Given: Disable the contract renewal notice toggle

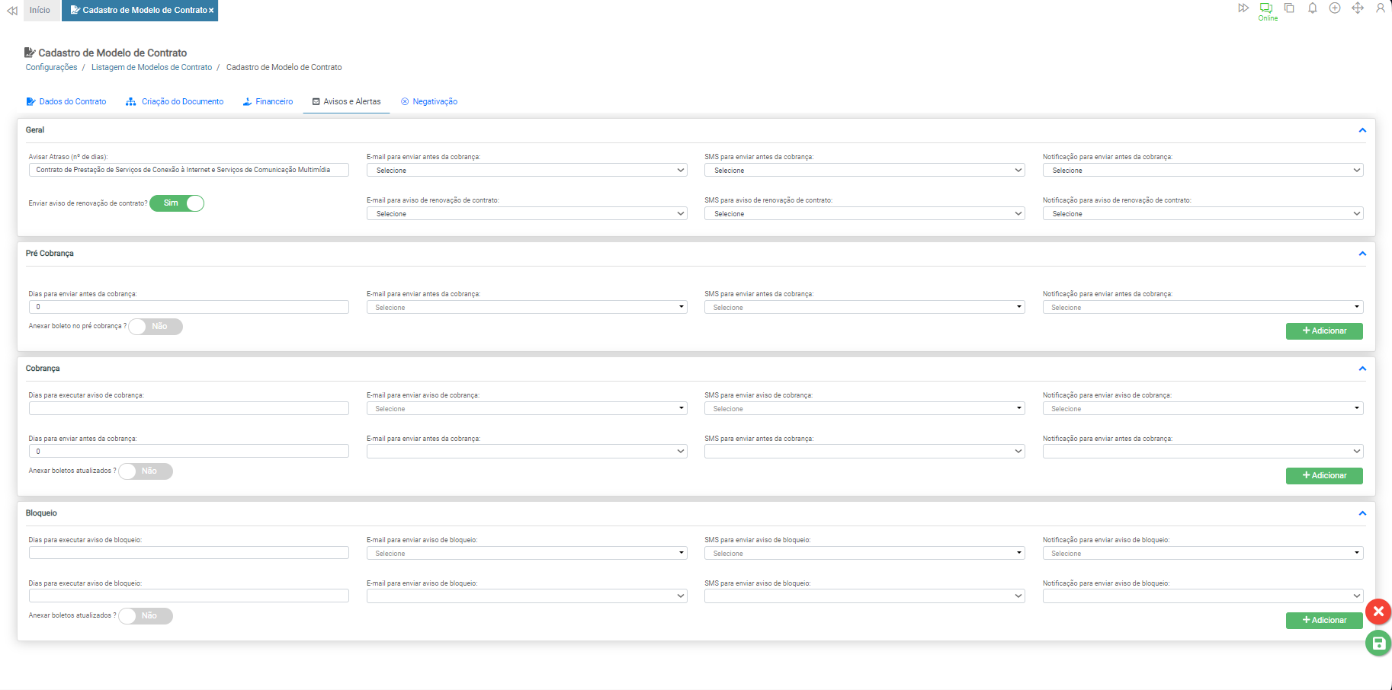Looking at the screenshot, I should (x=177, y=203).
